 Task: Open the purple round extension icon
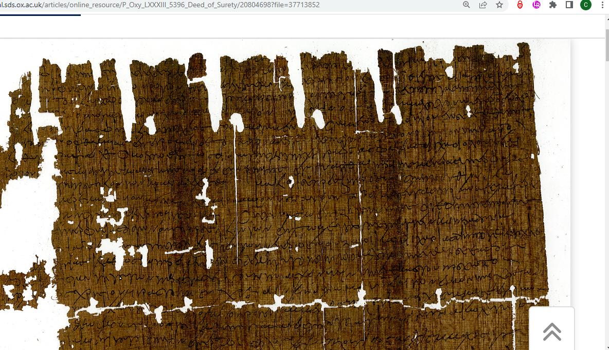536,5
